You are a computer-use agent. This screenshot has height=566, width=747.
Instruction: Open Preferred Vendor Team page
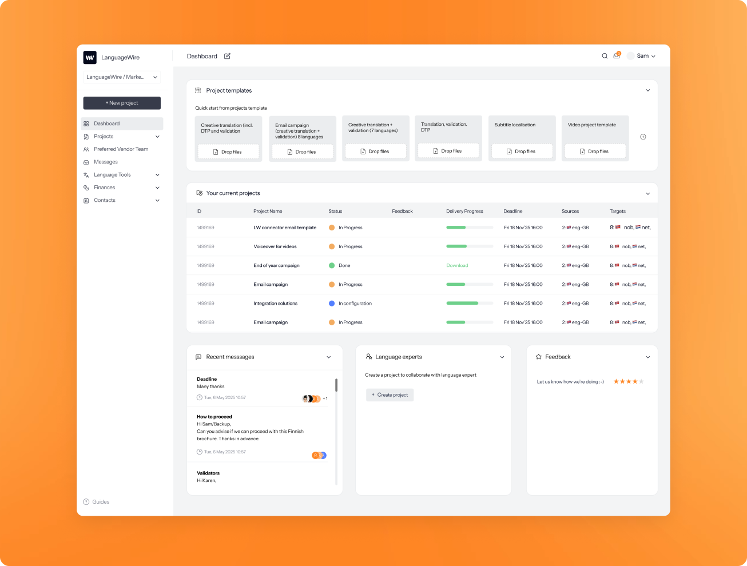pyautogui.click(x=121, y=149)
